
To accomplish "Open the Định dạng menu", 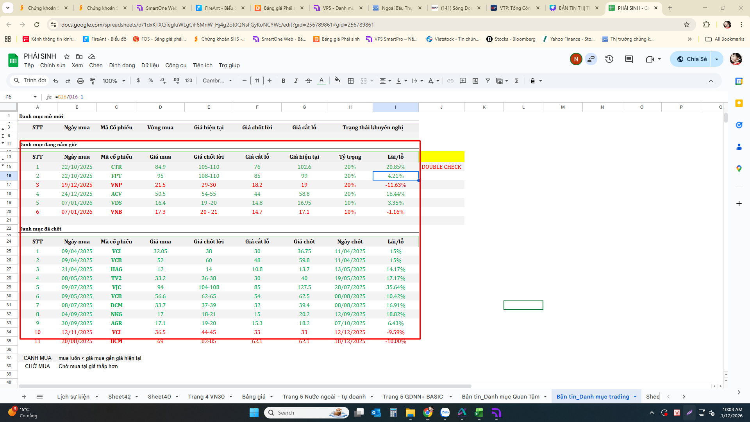I will 122,65.
